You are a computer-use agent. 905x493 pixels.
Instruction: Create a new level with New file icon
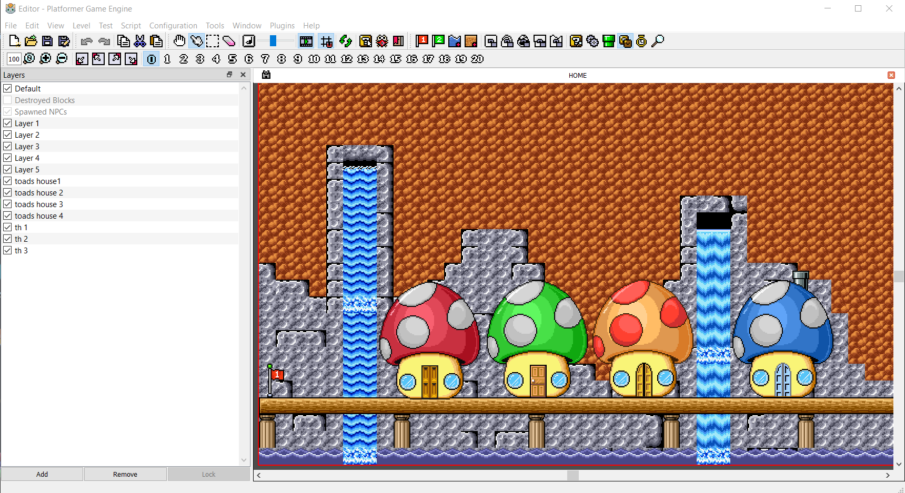15,41
